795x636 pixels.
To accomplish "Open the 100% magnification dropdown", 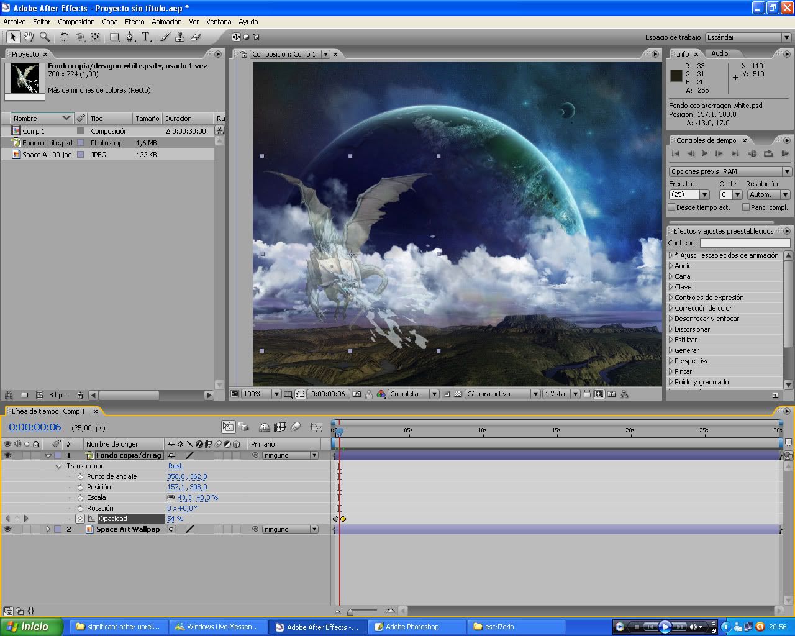I will click(x=261, y=394).
